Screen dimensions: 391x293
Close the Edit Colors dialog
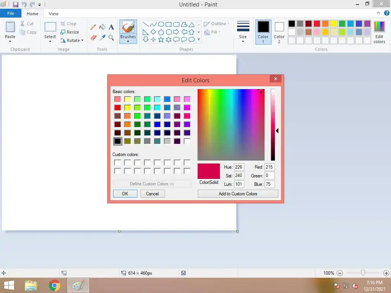[276, 79]
